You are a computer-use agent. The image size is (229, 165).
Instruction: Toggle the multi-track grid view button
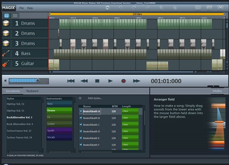pos(15,16)
